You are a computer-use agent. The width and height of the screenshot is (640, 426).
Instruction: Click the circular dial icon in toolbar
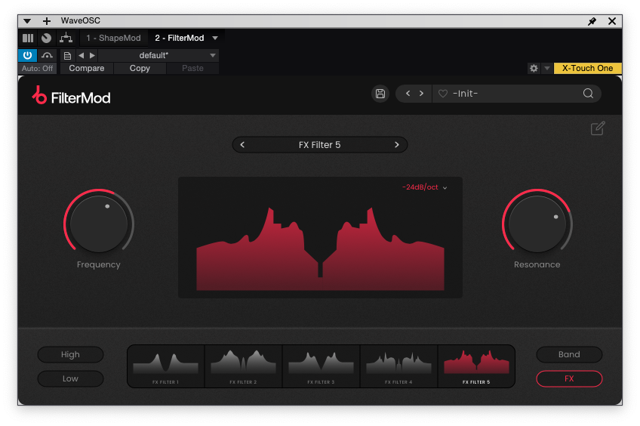pos(47,38)
